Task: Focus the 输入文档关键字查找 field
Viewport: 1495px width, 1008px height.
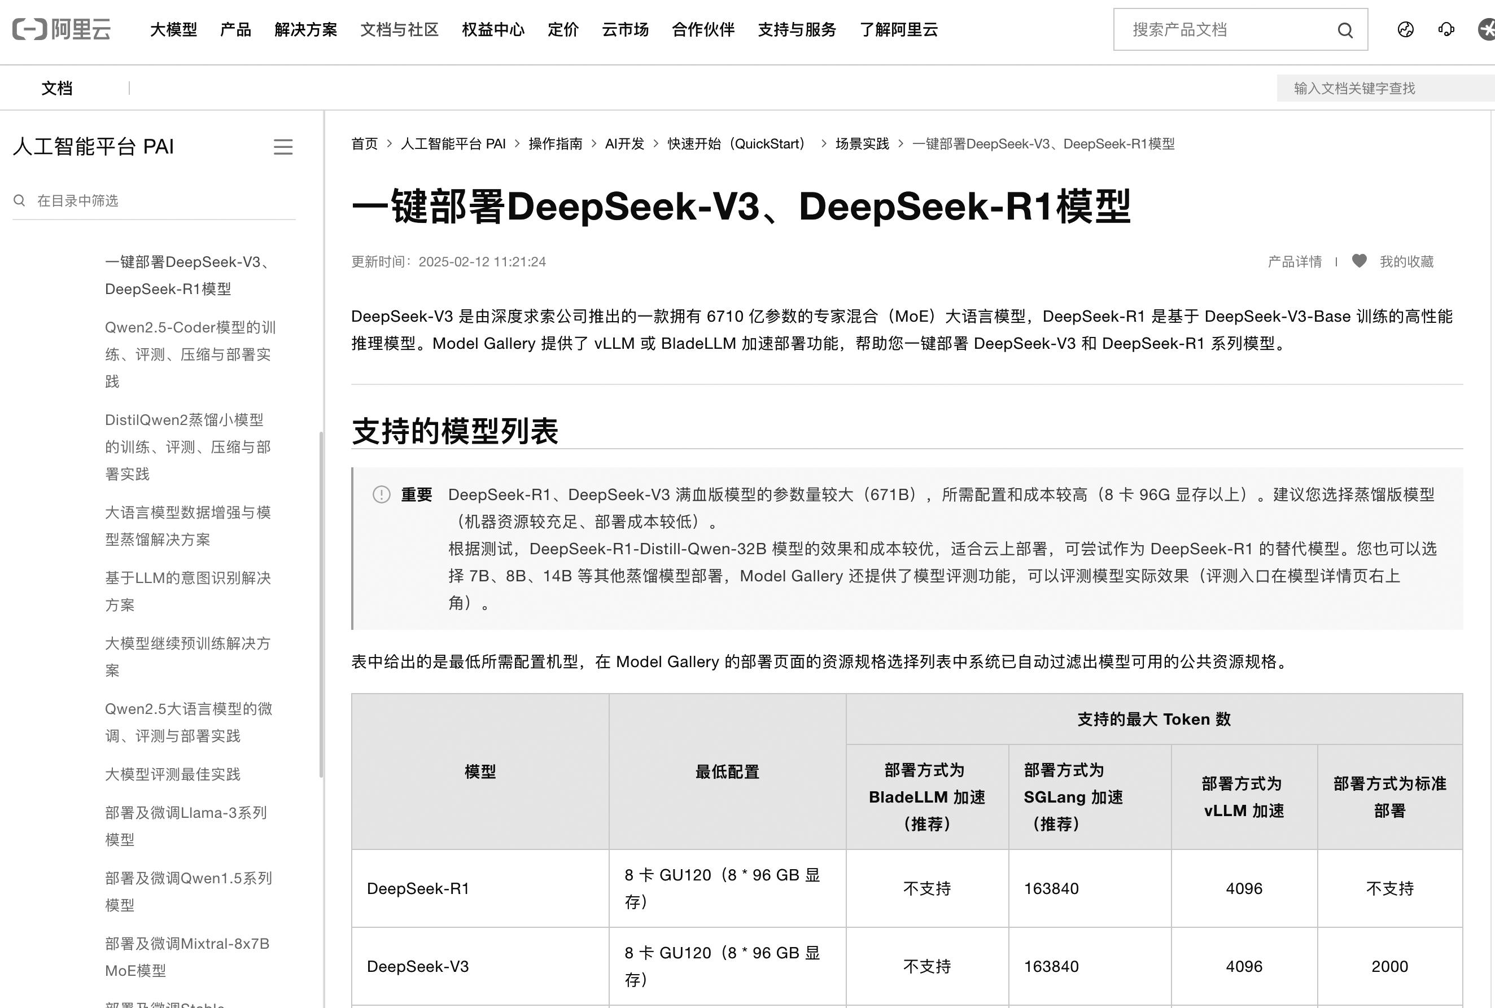Action: tap(1385, 88)
